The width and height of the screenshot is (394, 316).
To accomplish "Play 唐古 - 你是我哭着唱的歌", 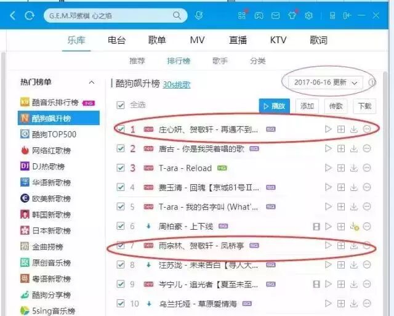I will (328, 148).
